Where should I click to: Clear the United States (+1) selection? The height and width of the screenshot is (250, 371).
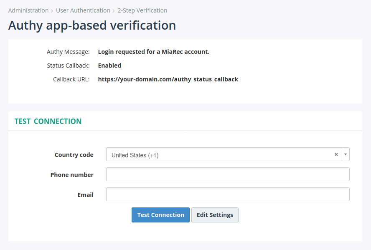[x=336, y=154]
